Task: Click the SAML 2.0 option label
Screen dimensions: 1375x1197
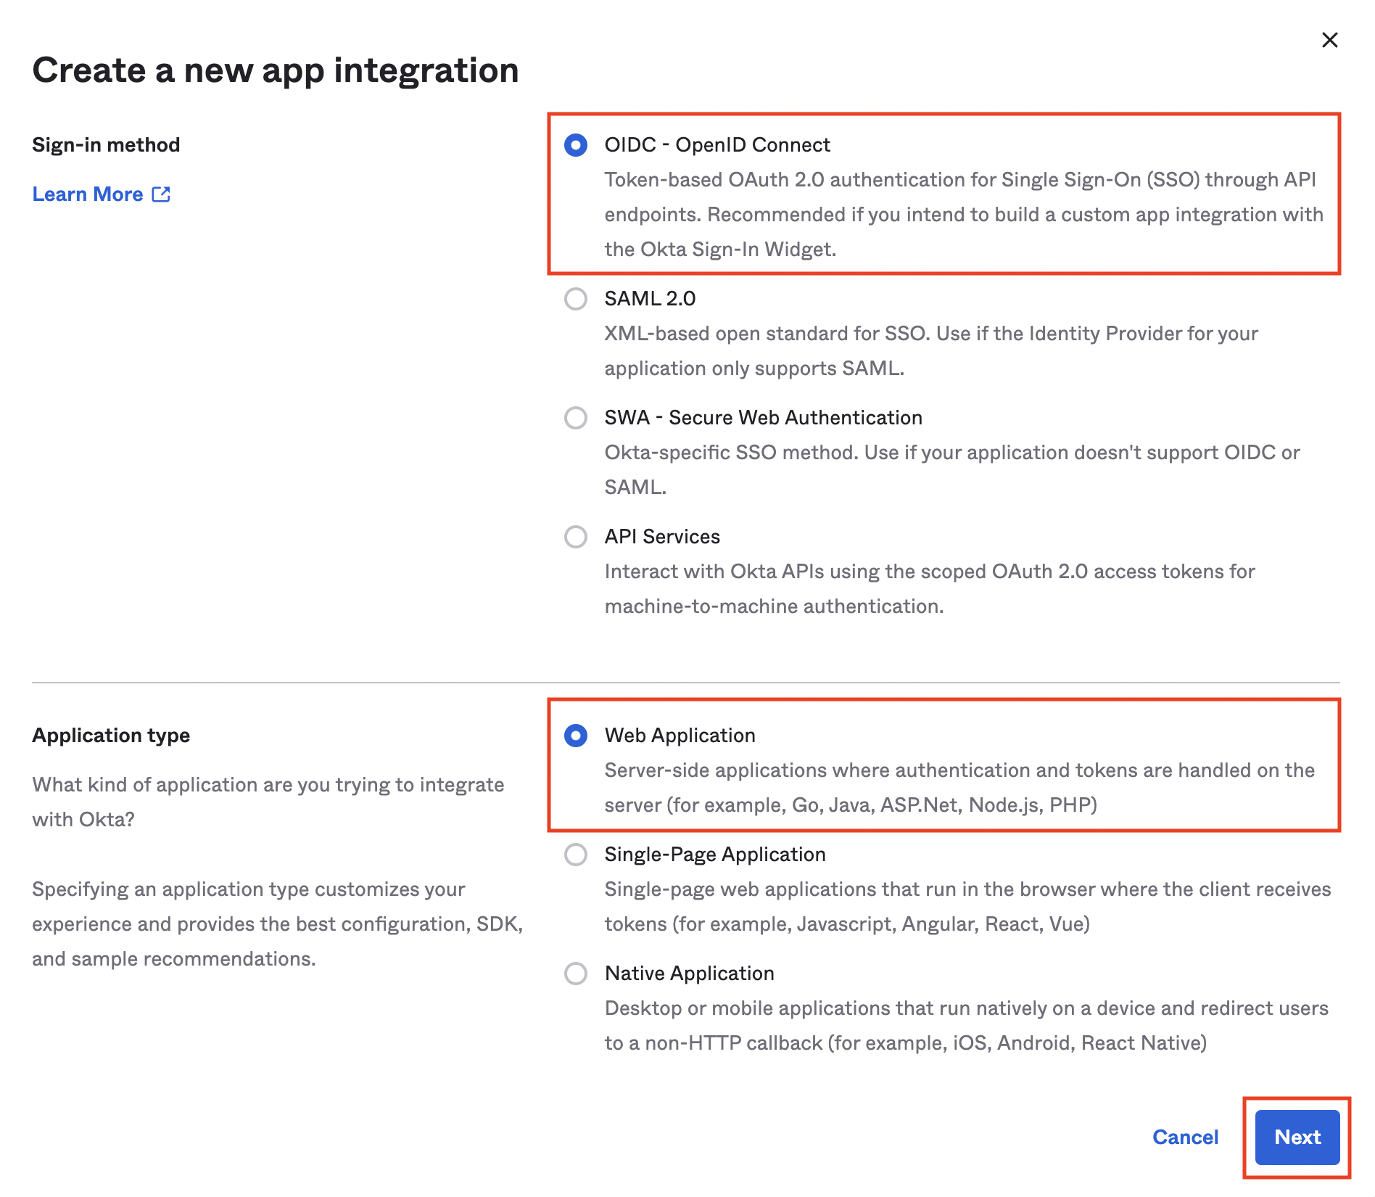Action: 650,298
